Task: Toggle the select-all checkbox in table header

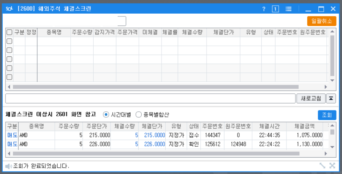Action: [x=9, y=32]
